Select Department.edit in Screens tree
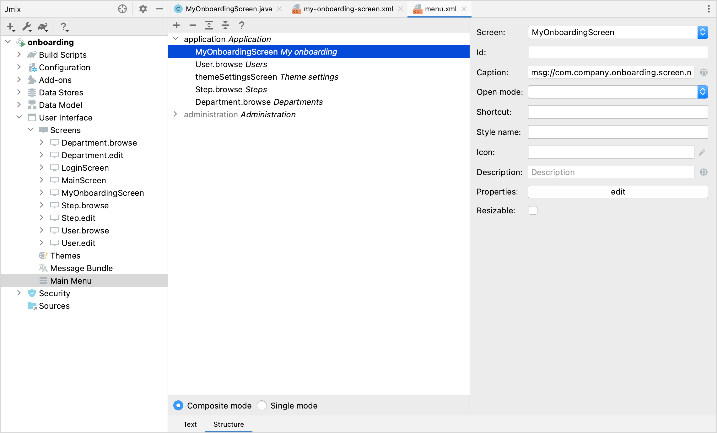The image size is (717, 433). pyautogui.click(x=92, y=155)
